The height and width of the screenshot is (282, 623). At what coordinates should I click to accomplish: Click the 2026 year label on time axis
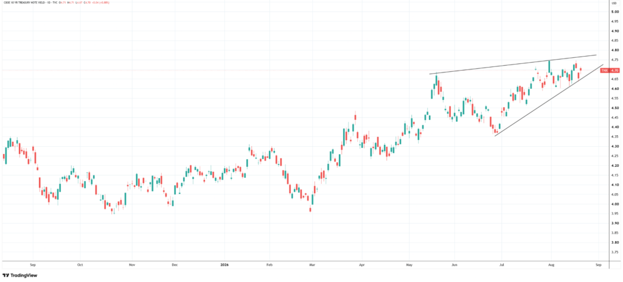[224, 264]
